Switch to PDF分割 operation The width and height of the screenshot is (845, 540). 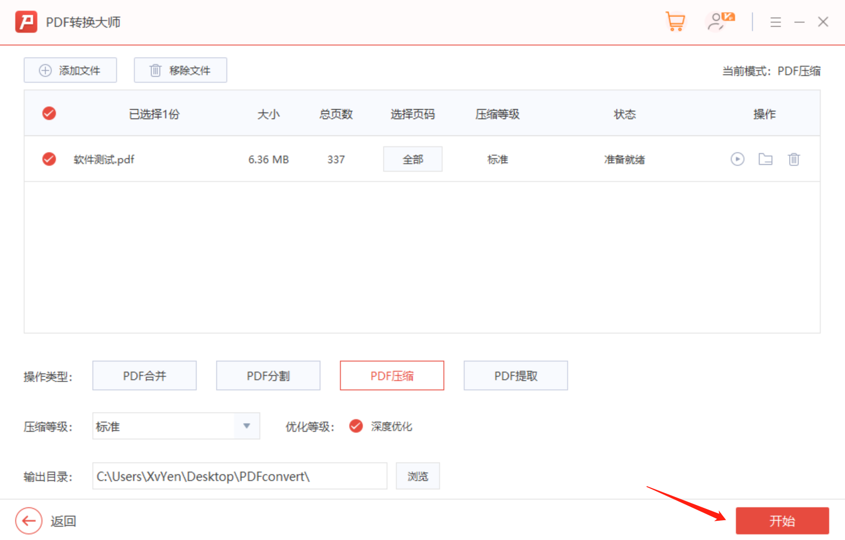[x=268, y=376]
